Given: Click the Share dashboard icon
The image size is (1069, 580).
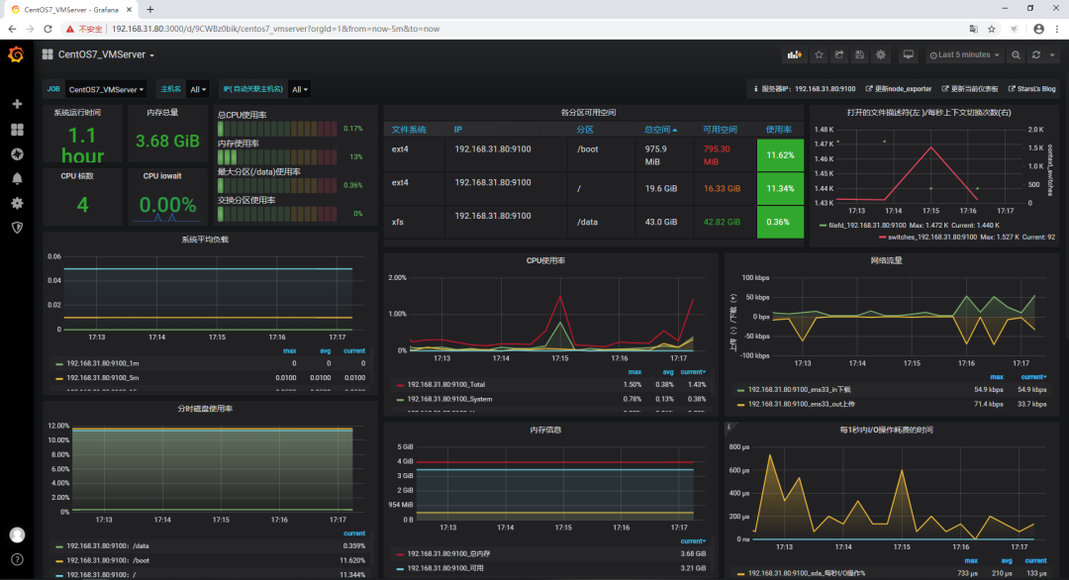Looking at the screenshot, I should pos(839,54).
